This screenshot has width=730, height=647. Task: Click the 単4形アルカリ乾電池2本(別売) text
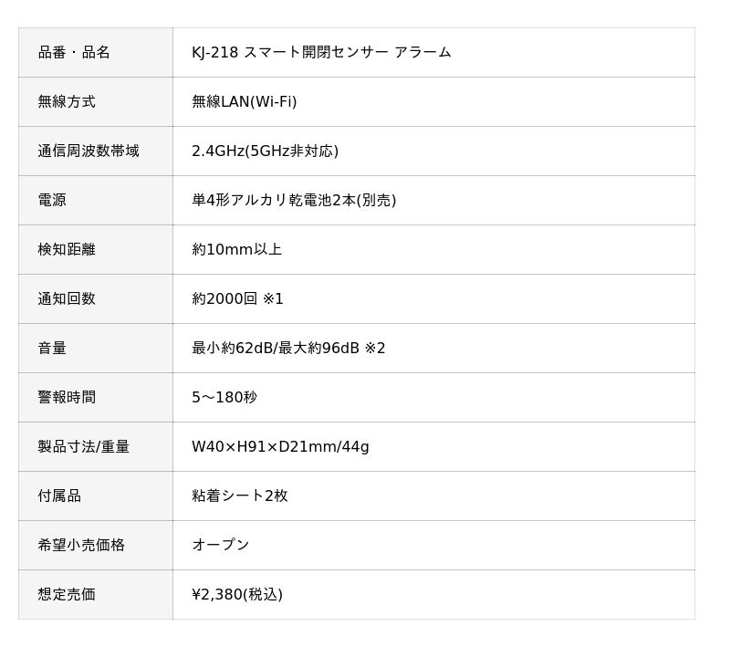pyautogui.click(x=294, y=200)
